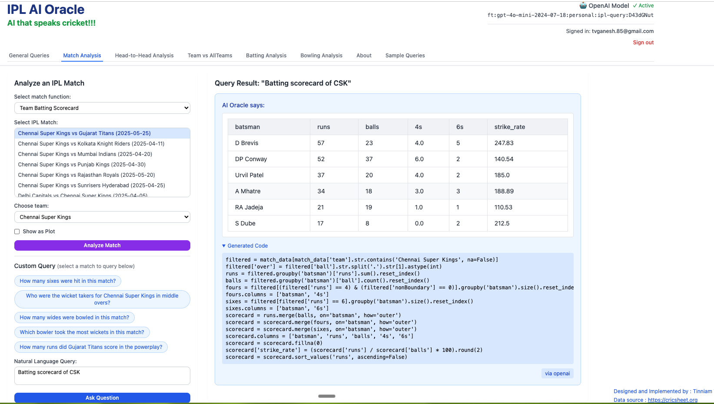Screen dimensions: 714x404
Task: Go to the Bowling Analysis tab
Action: (x=321, y=56)
